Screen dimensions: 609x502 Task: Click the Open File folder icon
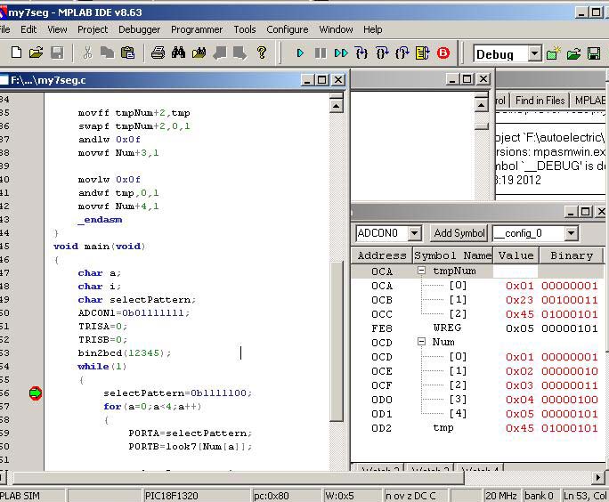point(36,53)
